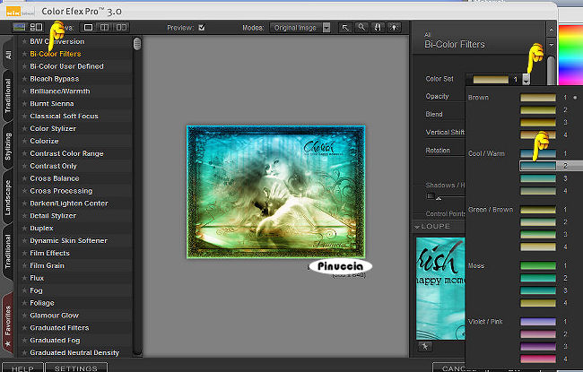Activate the zoom magnifier tool
The height and width of the screenshot is (372, 583).
point(361,28)
